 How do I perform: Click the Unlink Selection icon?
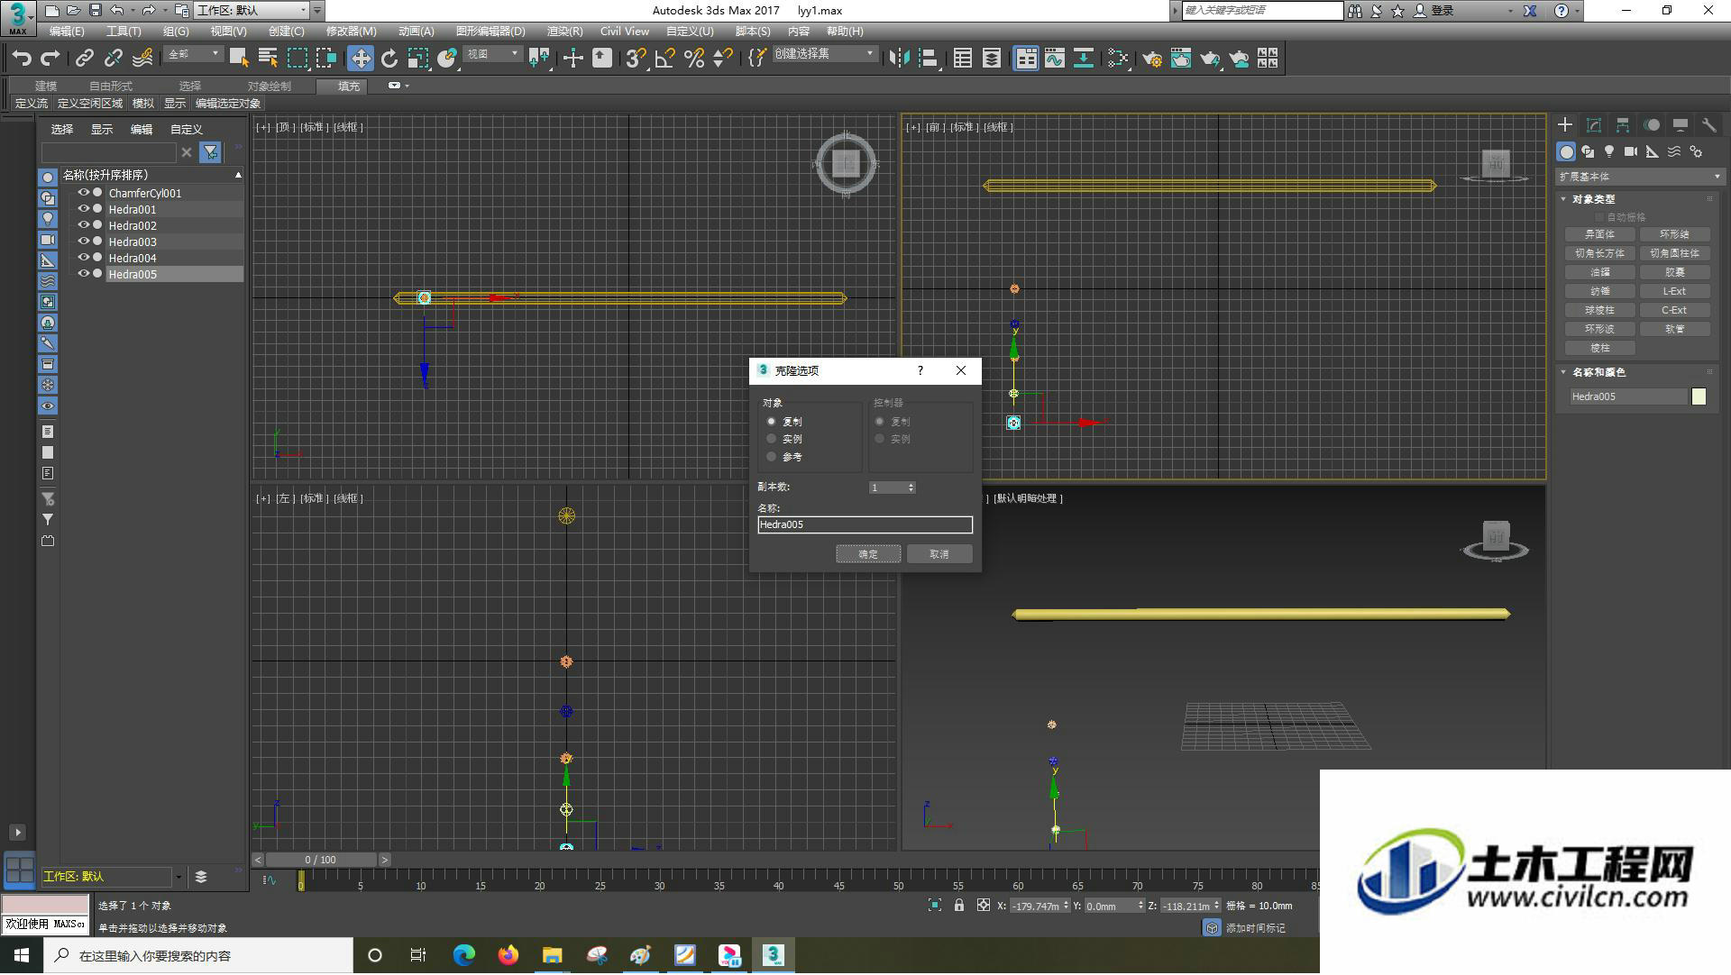click(x=114, y=59)
